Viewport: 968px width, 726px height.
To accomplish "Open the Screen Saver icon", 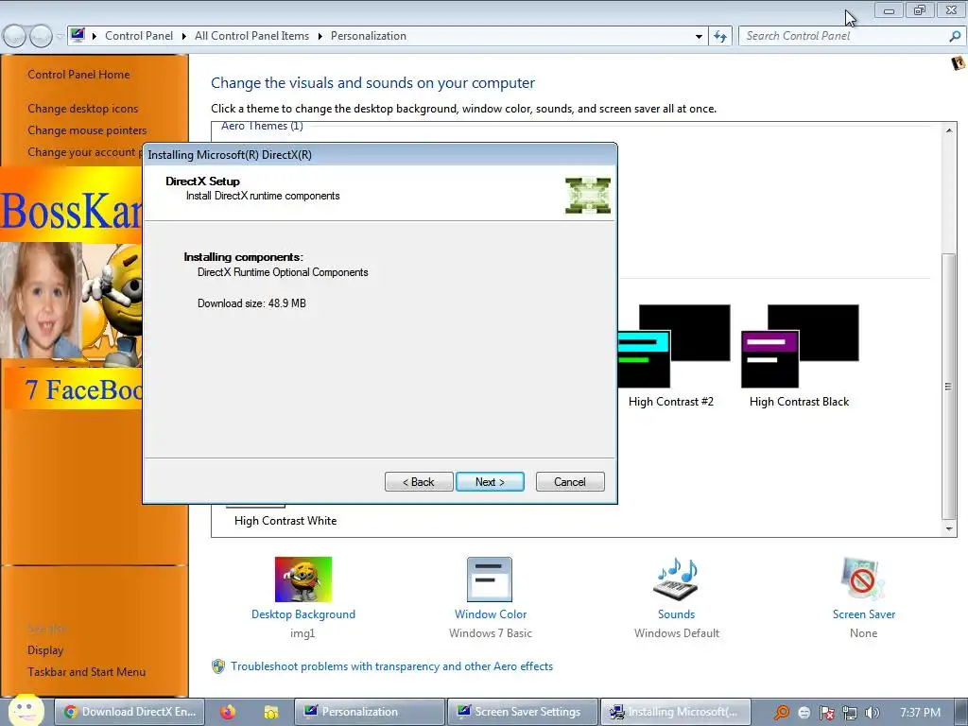I will click(x=863, y=579).
